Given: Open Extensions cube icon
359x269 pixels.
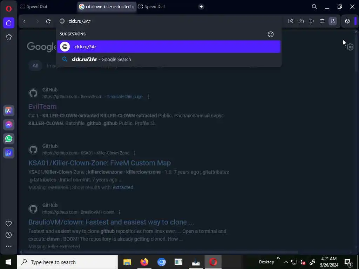Looking at the screenshot, I should (x=347, y=21).
